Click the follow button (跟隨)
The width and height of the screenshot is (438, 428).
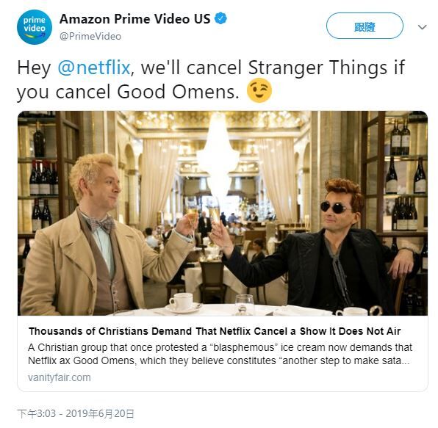coord(365,26)
